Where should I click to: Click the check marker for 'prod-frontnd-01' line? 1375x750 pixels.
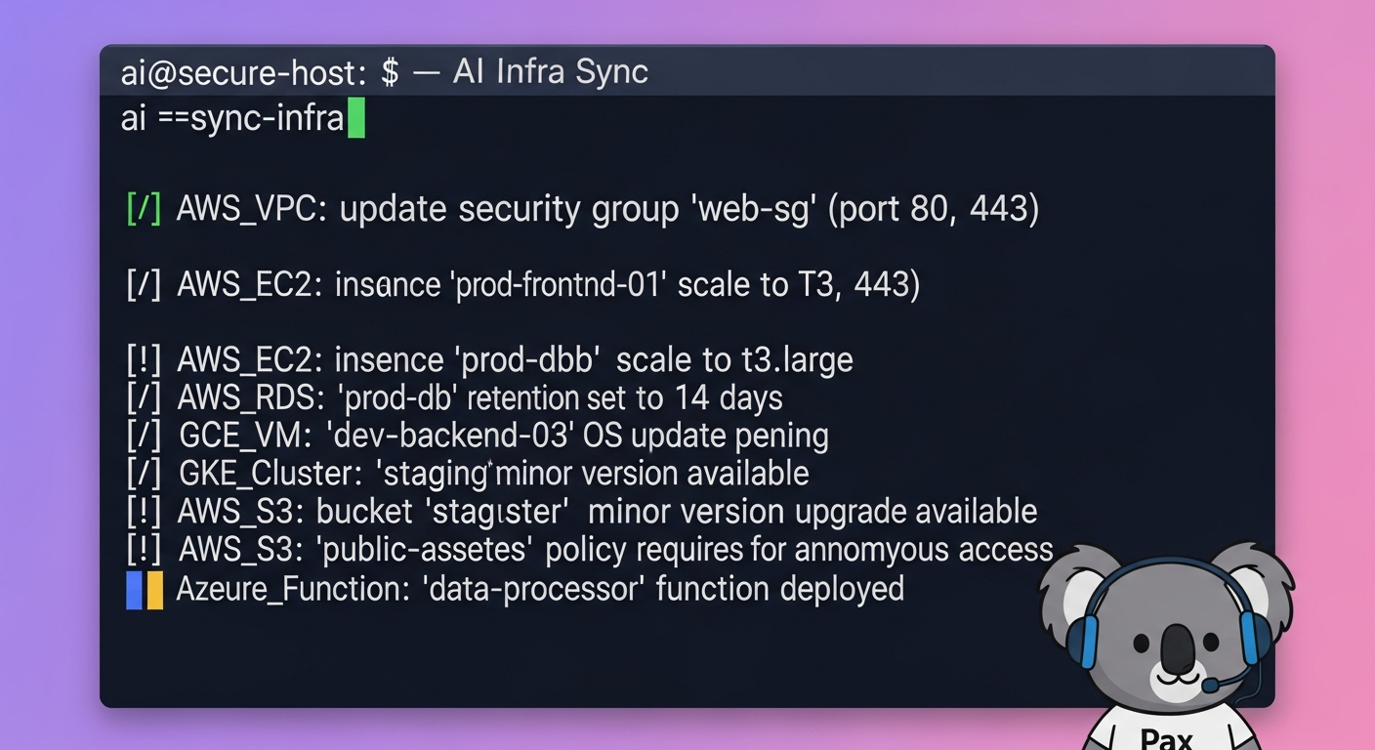(x=144, y=285)
